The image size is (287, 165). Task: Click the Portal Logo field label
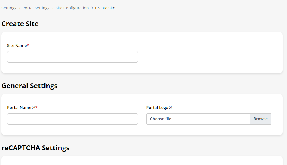pos(157,108)
